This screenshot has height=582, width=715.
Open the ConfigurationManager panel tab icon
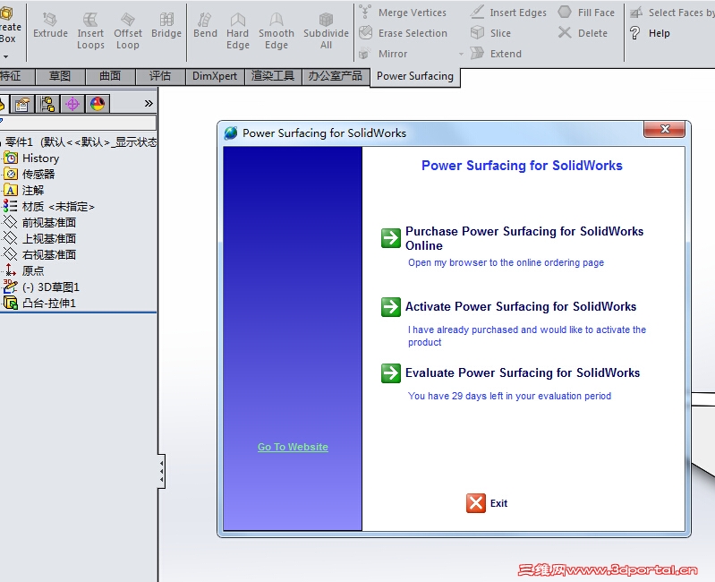coord(47,105)
